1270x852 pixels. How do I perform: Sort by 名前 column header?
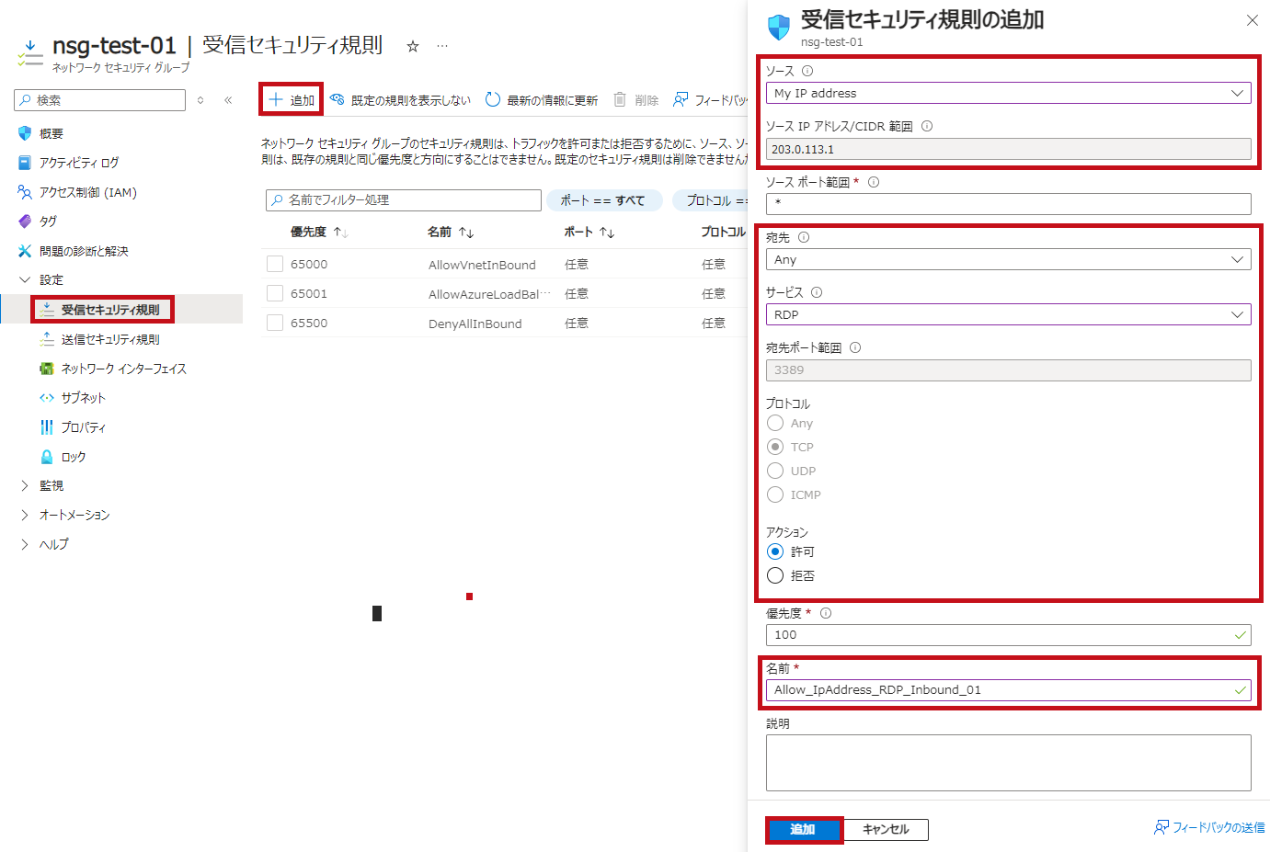(x=451, y=233)
